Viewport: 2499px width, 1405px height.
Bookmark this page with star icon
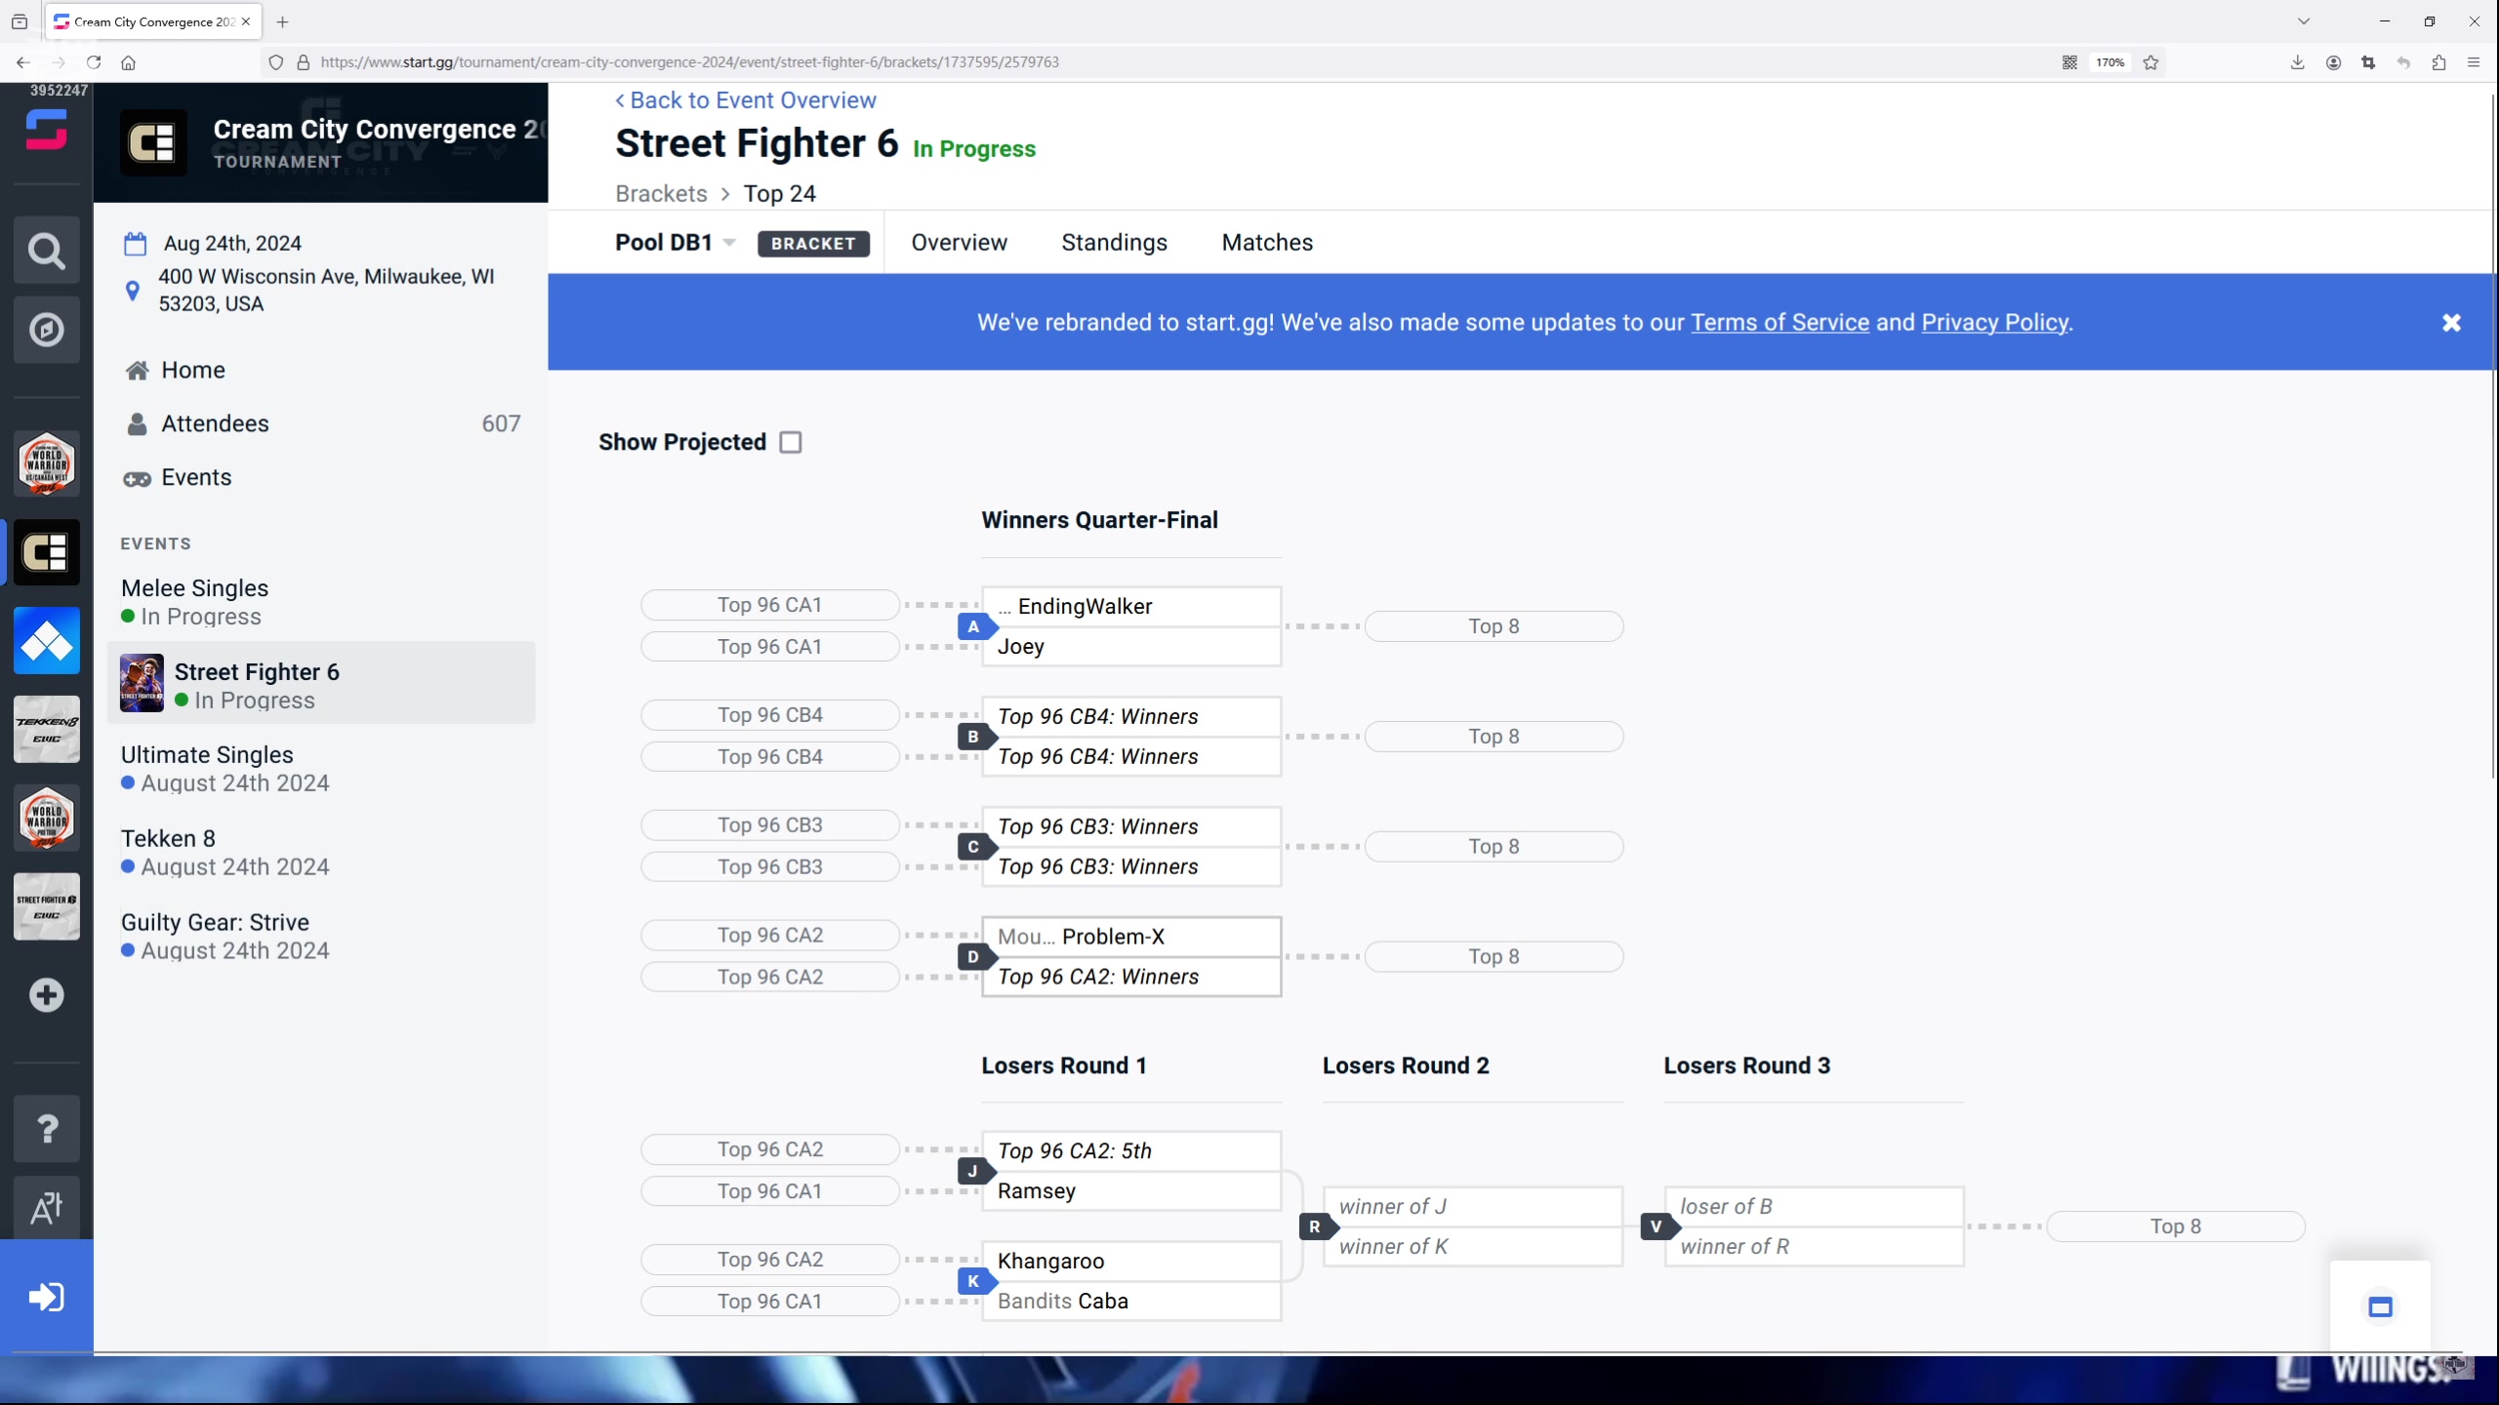pyautogui.click(x=2151, y=62)
